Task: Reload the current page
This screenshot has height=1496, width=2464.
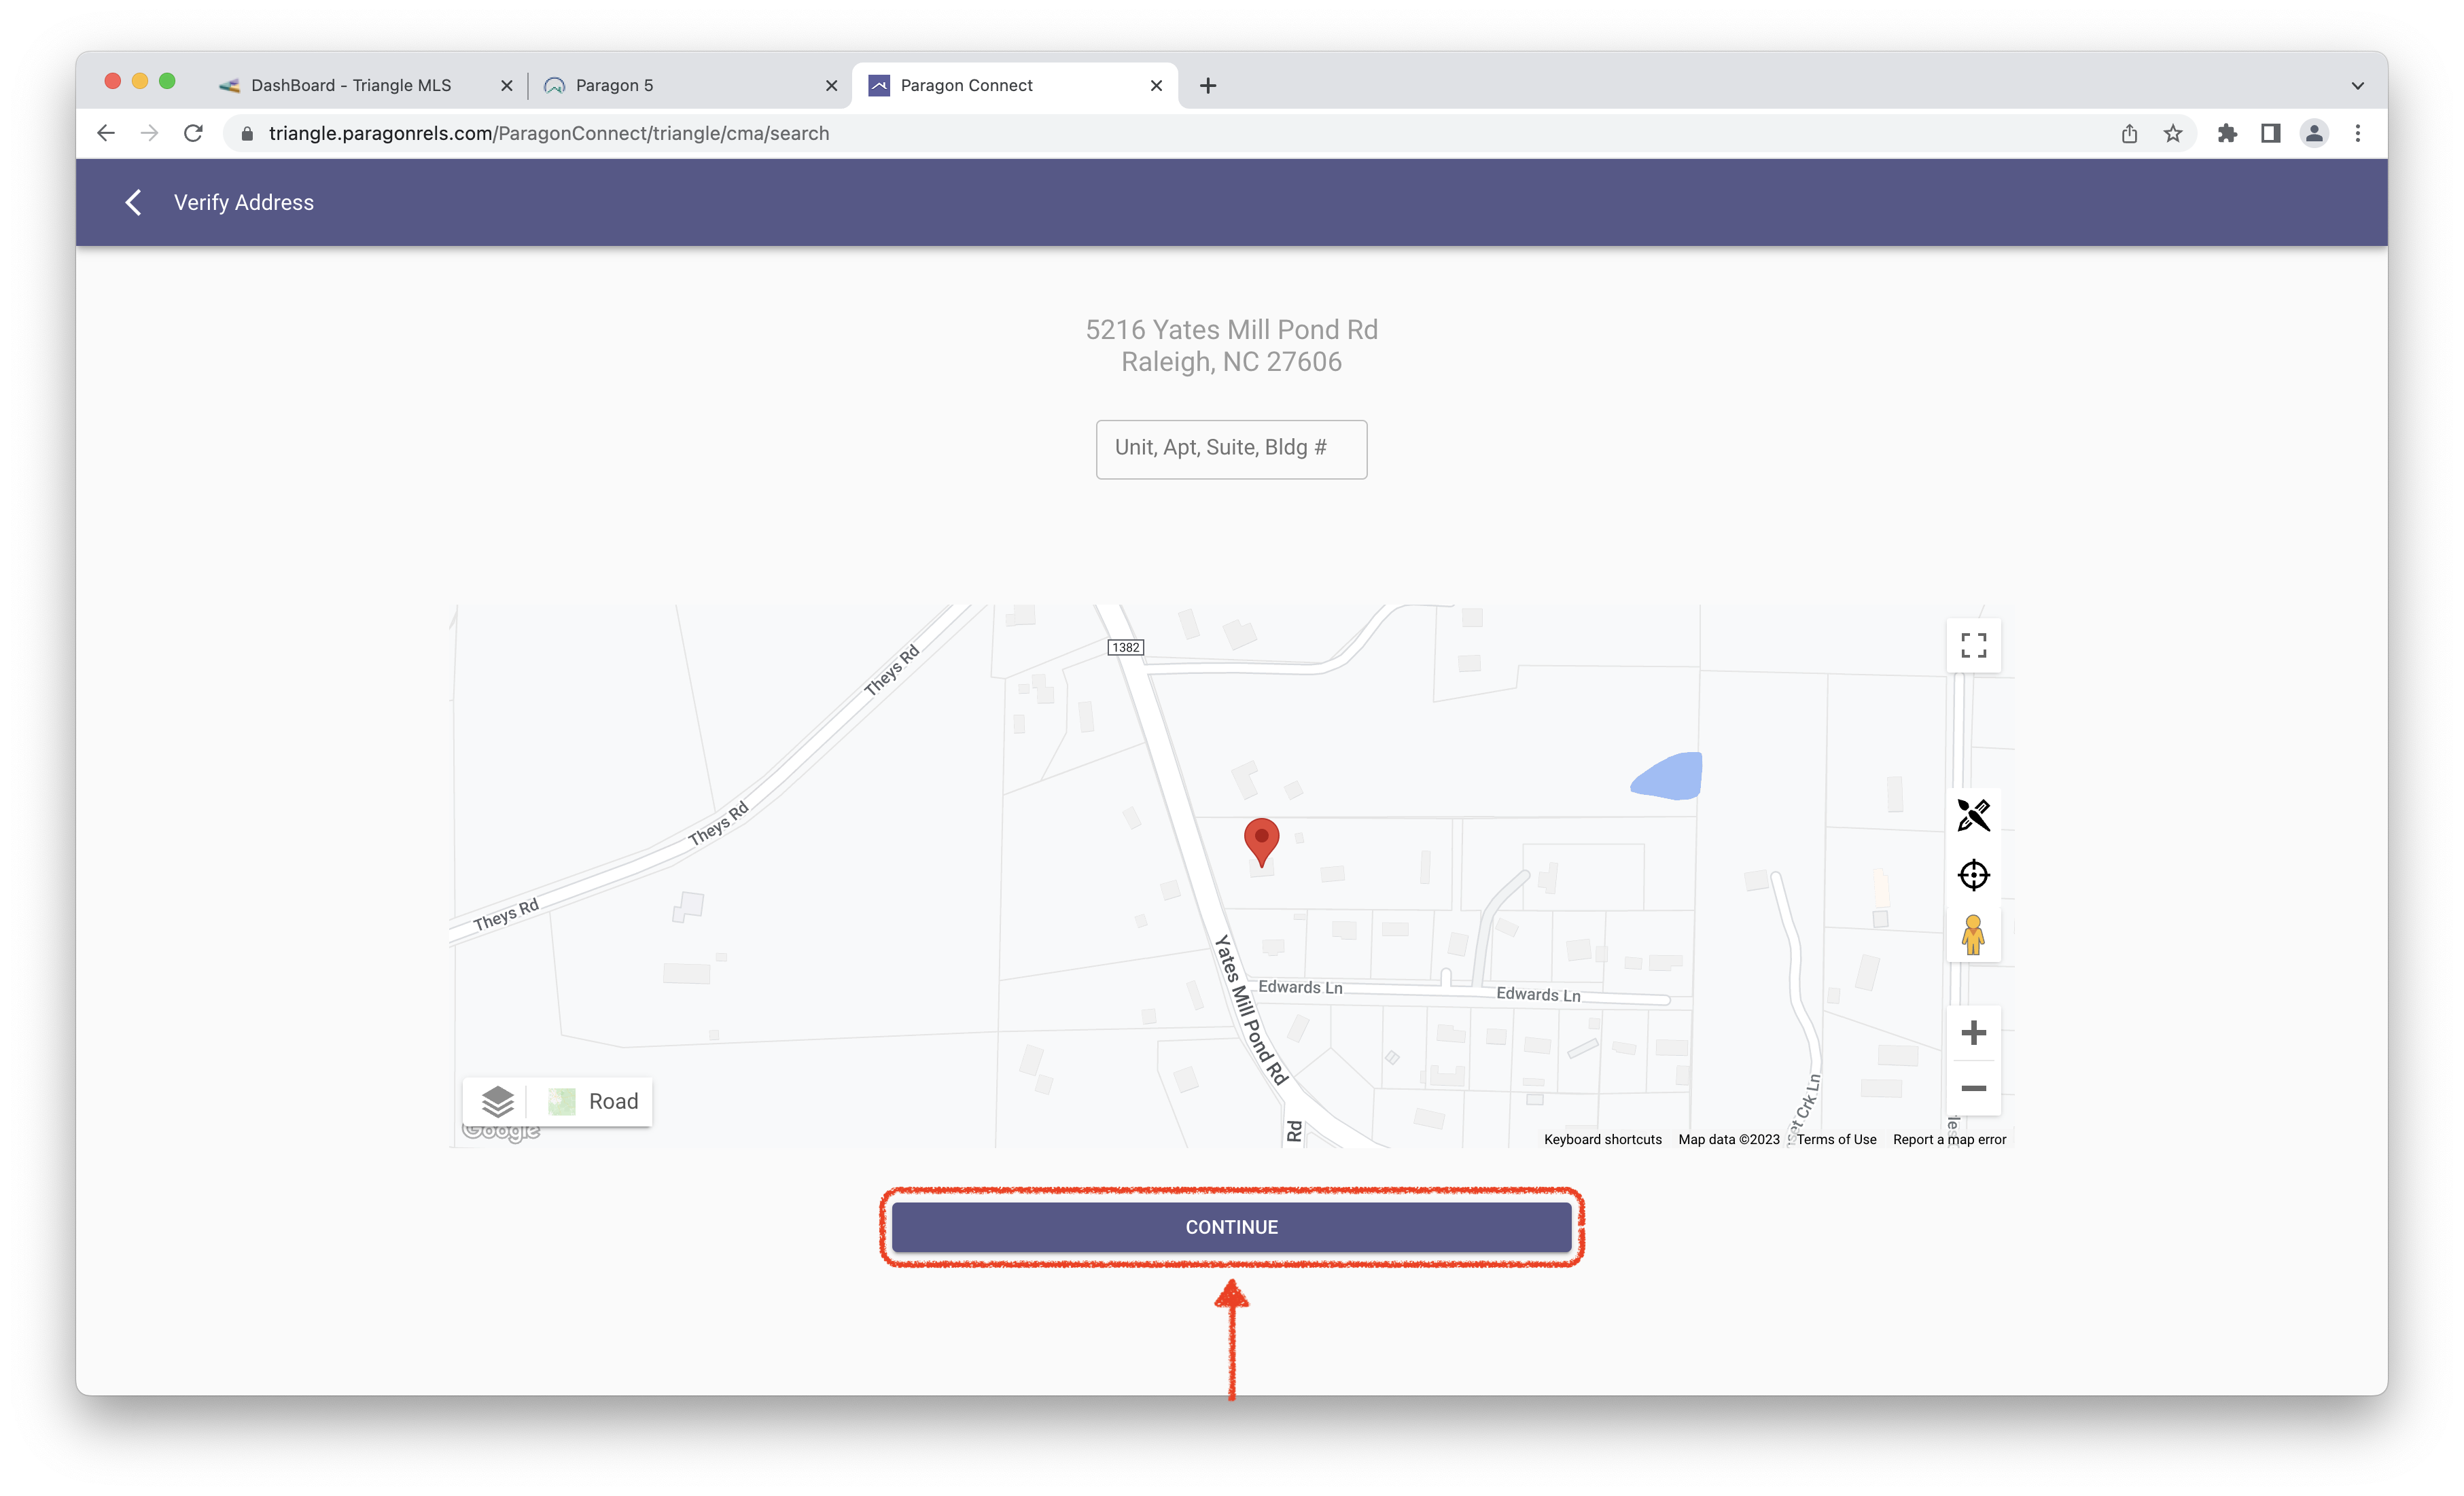Action: tap(194, 133)
